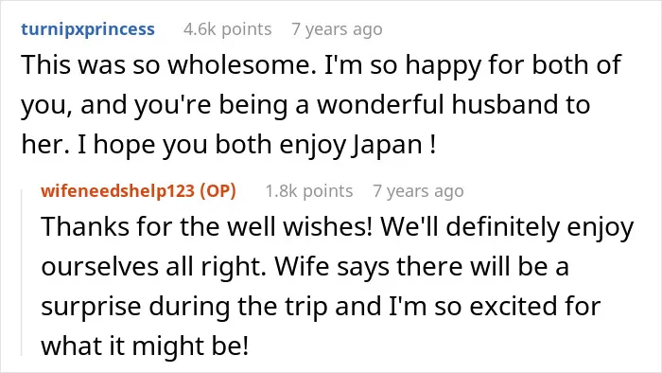Click the text 'Thanks for the well wishes!'
The width and height of the screenshot is (662, 373).
click(x=206, y=226)
